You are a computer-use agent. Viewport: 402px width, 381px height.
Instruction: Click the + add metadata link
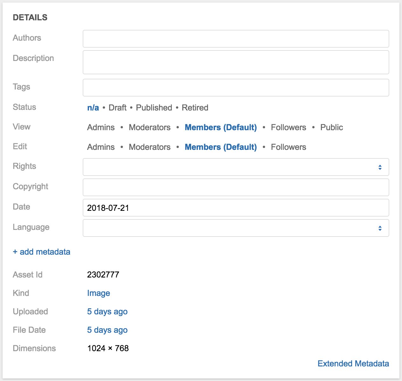[41, 252]
